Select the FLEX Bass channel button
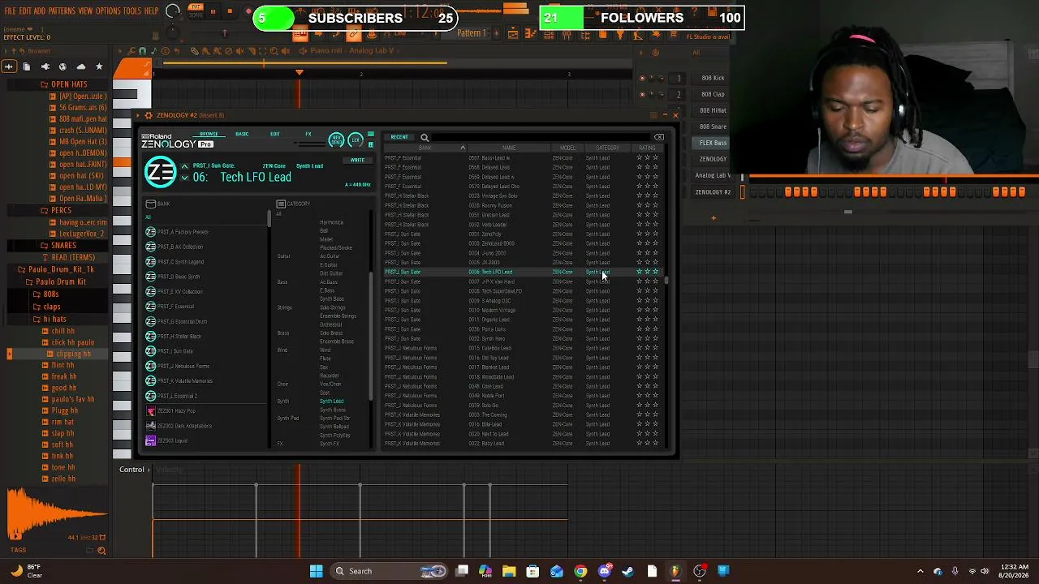 713,143
